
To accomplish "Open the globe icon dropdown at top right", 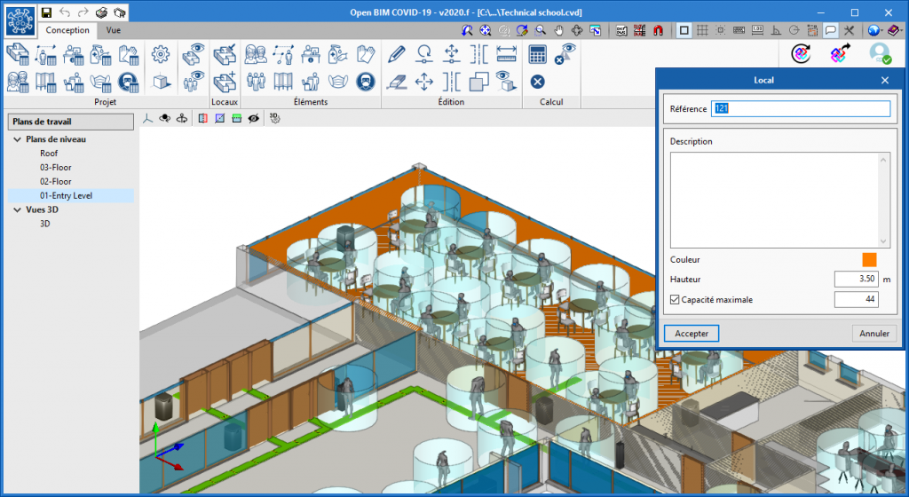I will pyautogui.click(x=873, y=30).
